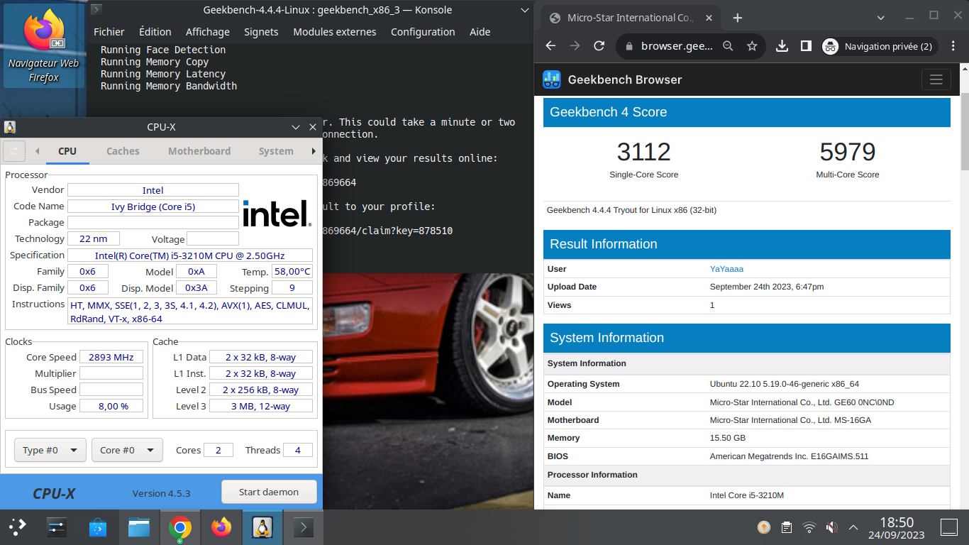
Task: Switch to the Motherboard tab in CPU-X
Action: click(x=199, y=151)
